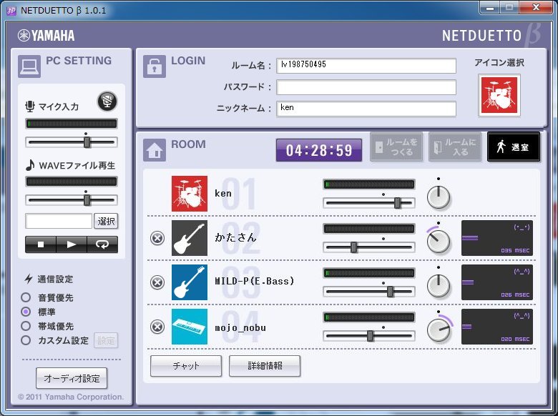Click MILD-P(E.Bass) 026 msec latency display
Screen dimensions: 558x416
pos(497,282)
